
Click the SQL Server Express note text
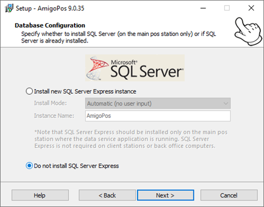point(130,139)
